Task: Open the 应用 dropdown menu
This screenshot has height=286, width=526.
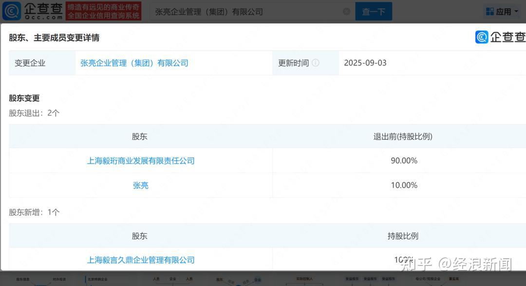Action: tap(502, 12)
